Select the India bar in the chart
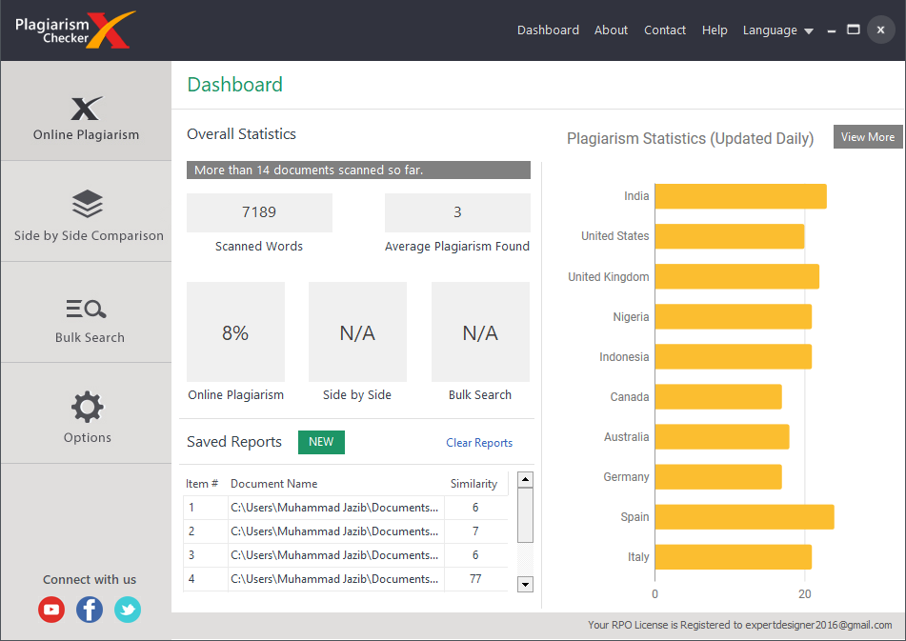Image resolution: width=906 pixels, height=641 pixels. point(740,196)
